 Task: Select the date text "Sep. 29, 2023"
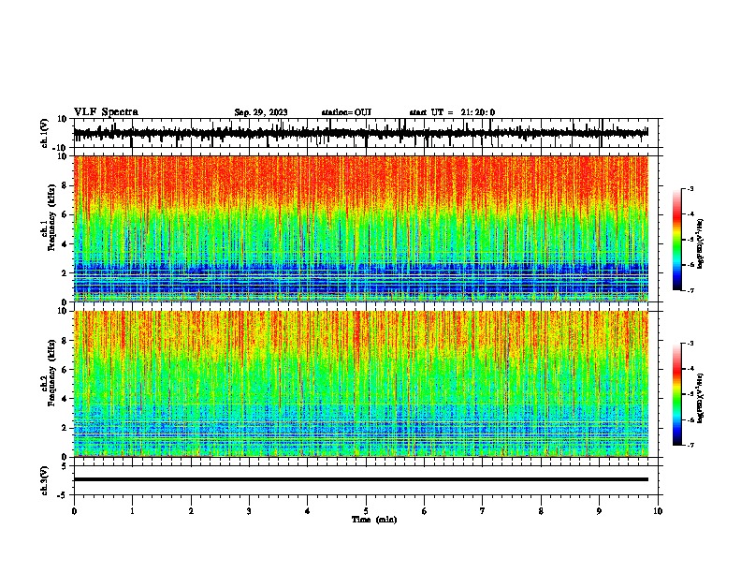coord(261,112)
